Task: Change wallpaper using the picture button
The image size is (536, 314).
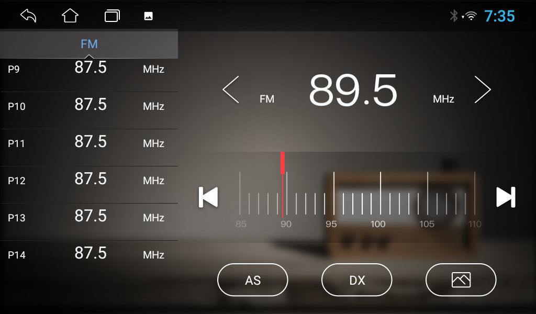Action: click(x=461, y=280)
